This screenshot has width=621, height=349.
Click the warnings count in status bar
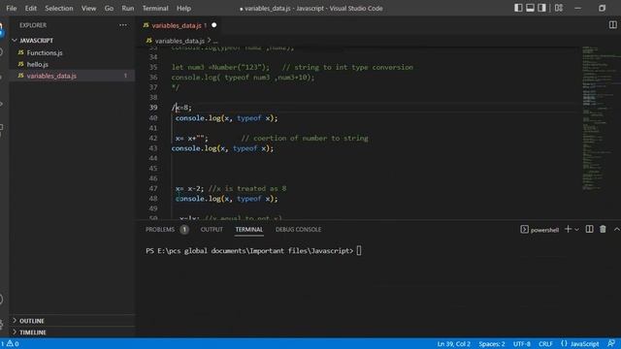(13, 344)
